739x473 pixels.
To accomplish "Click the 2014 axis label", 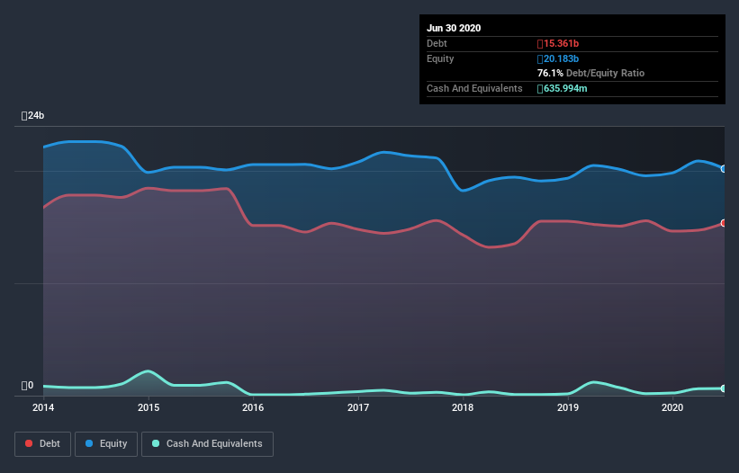I will click(43, 407).
